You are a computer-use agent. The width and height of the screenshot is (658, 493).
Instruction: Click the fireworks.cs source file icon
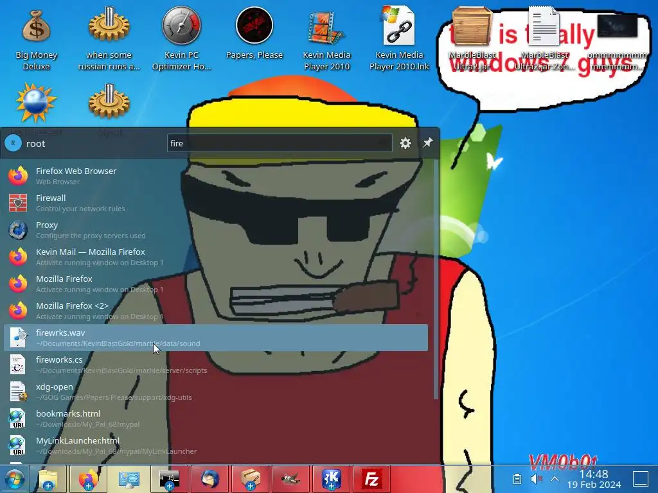pyautogui.click(x=18, y=365)
